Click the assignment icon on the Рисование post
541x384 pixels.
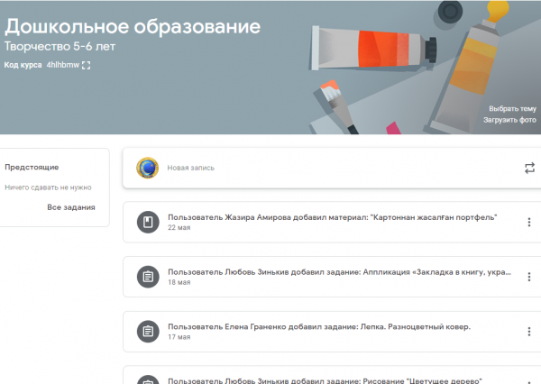click(x=147, y=379)
